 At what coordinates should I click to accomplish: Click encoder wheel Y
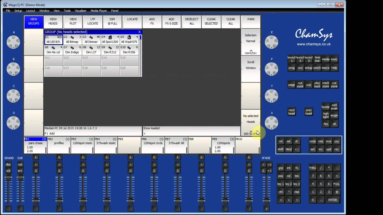(271, 96)
